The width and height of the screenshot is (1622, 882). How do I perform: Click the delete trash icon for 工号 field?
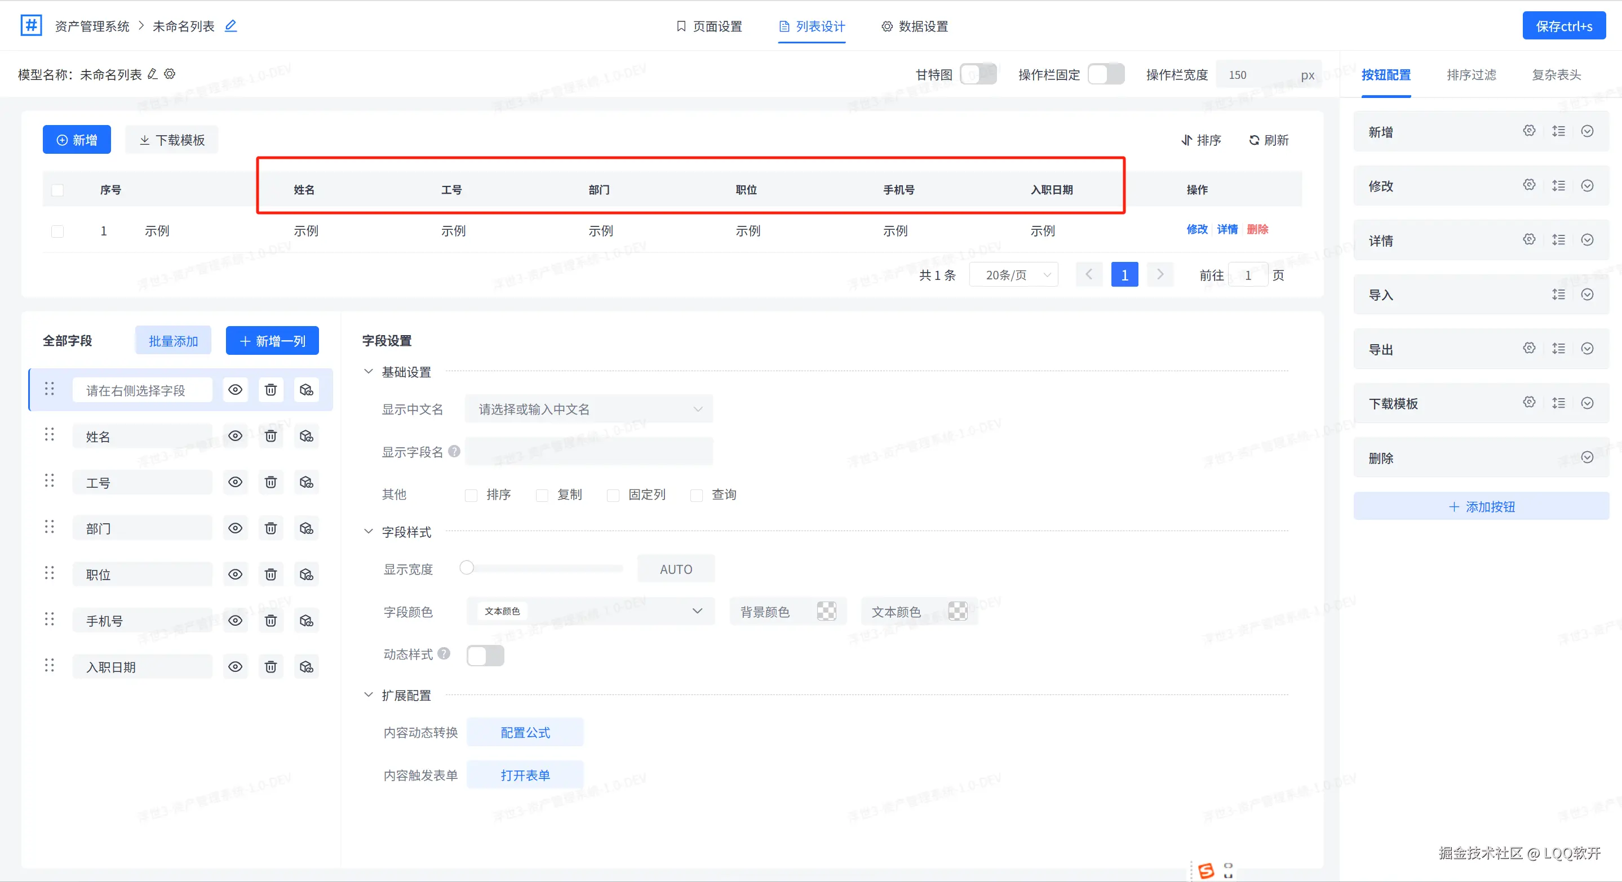coord(271,483)
